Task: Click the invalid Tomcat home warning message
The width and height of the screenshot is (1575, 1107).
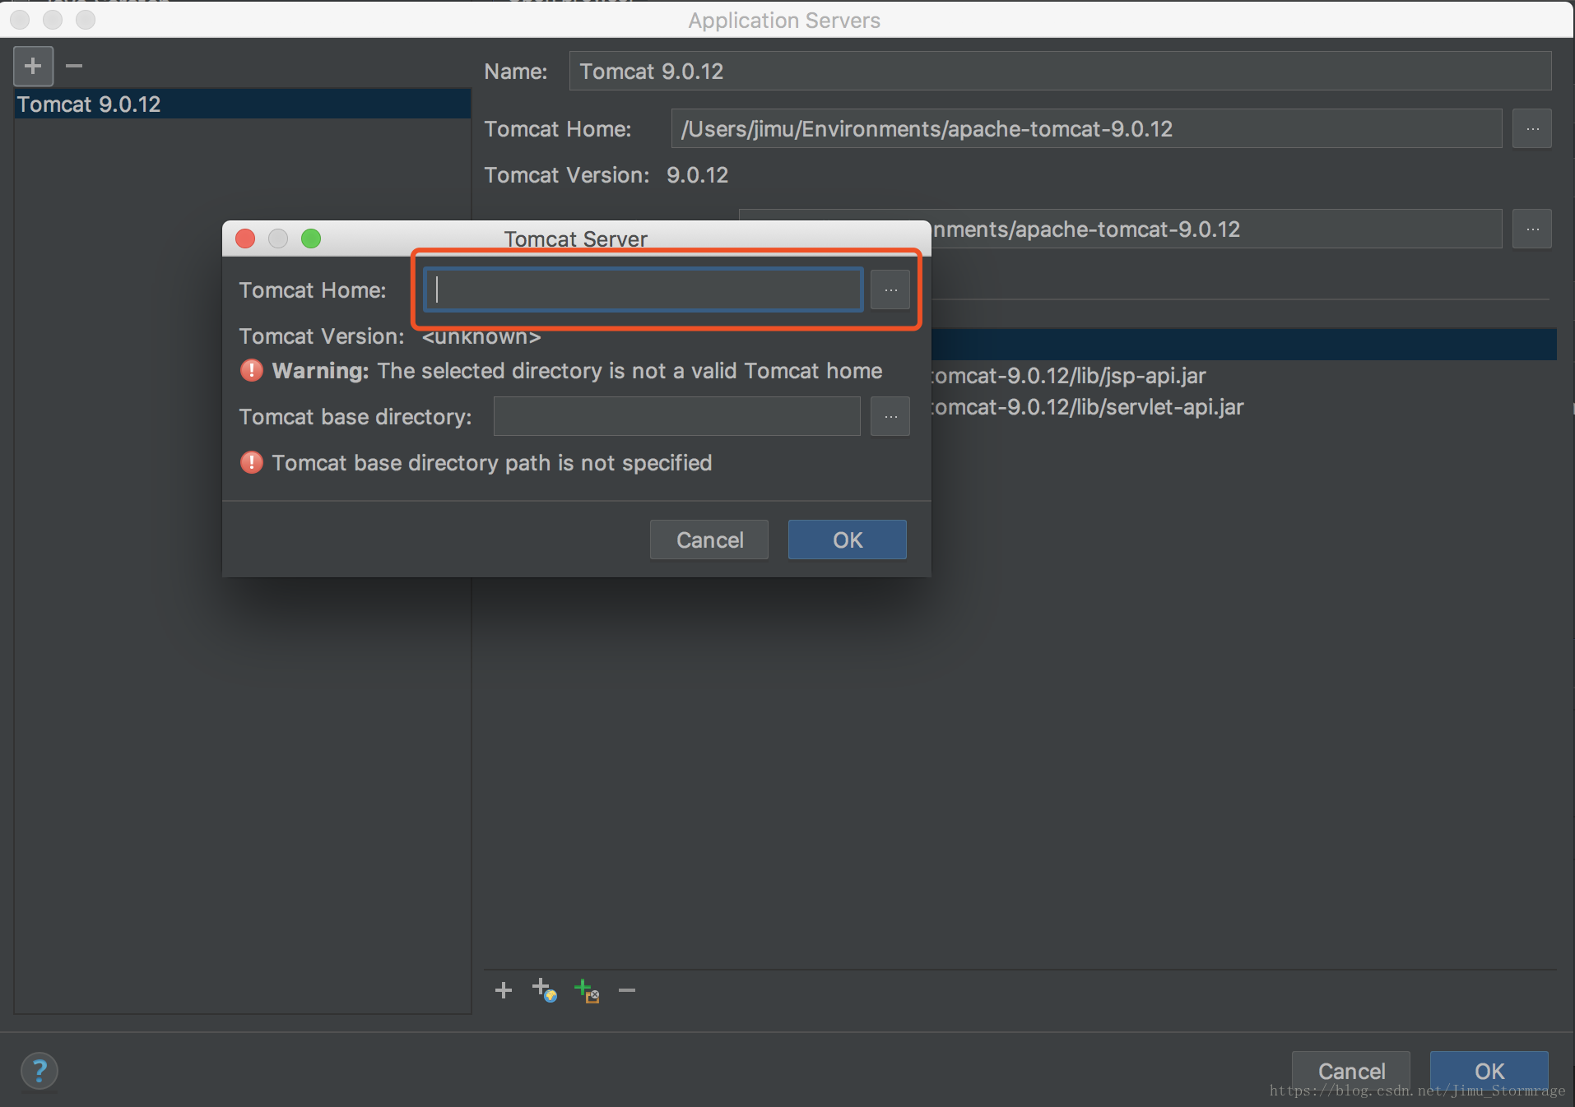Action: (x=577, y=371)
